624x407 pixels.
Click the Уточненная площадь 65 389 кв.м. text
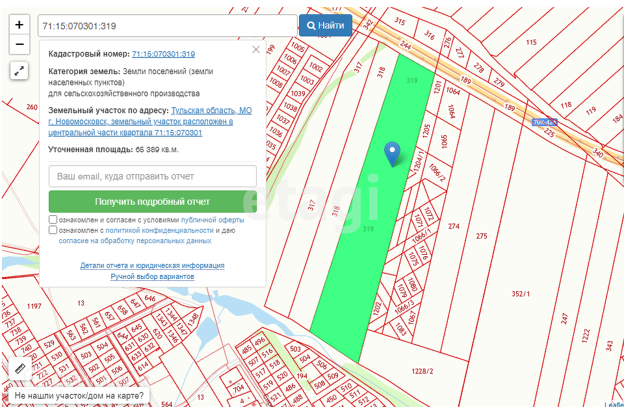click(113, 150)
